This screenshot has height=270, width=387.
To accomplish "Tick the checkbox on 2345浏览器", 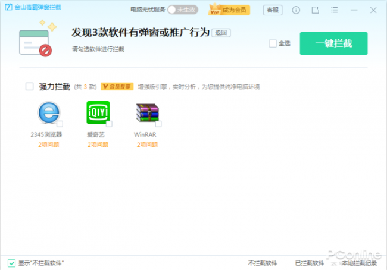I will [60, 124].
